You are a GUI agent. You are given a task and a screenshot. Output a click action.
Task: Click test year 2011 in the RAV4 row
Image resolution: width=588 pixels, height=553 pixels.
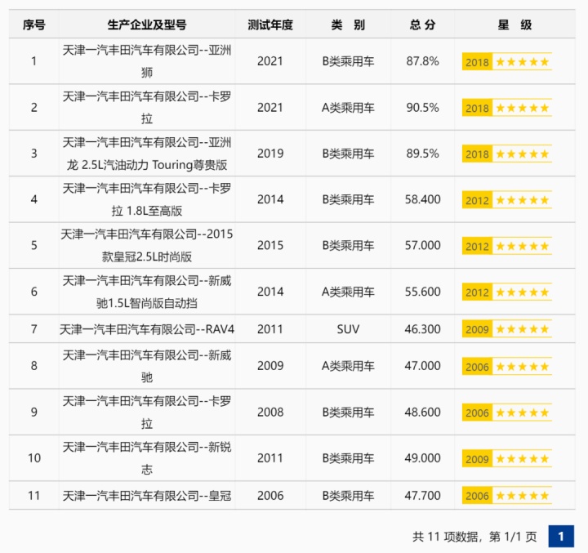270,329
